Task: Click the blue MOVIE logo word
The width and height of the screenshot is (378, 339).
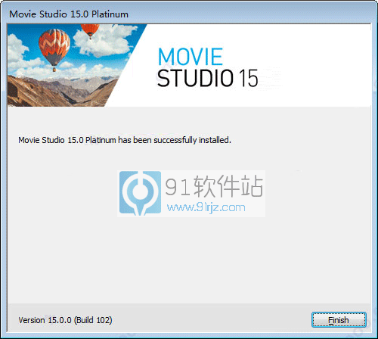Action: [191, 57]
